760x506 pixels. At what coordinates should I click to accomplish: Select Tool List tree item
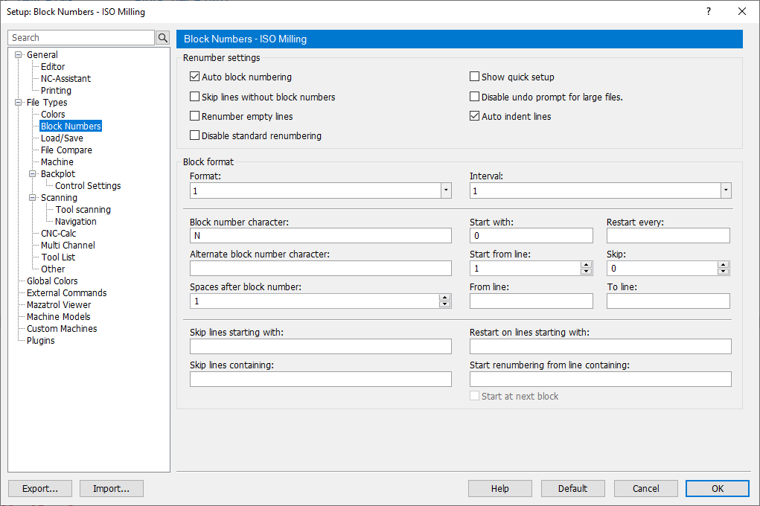pos(58,257)
